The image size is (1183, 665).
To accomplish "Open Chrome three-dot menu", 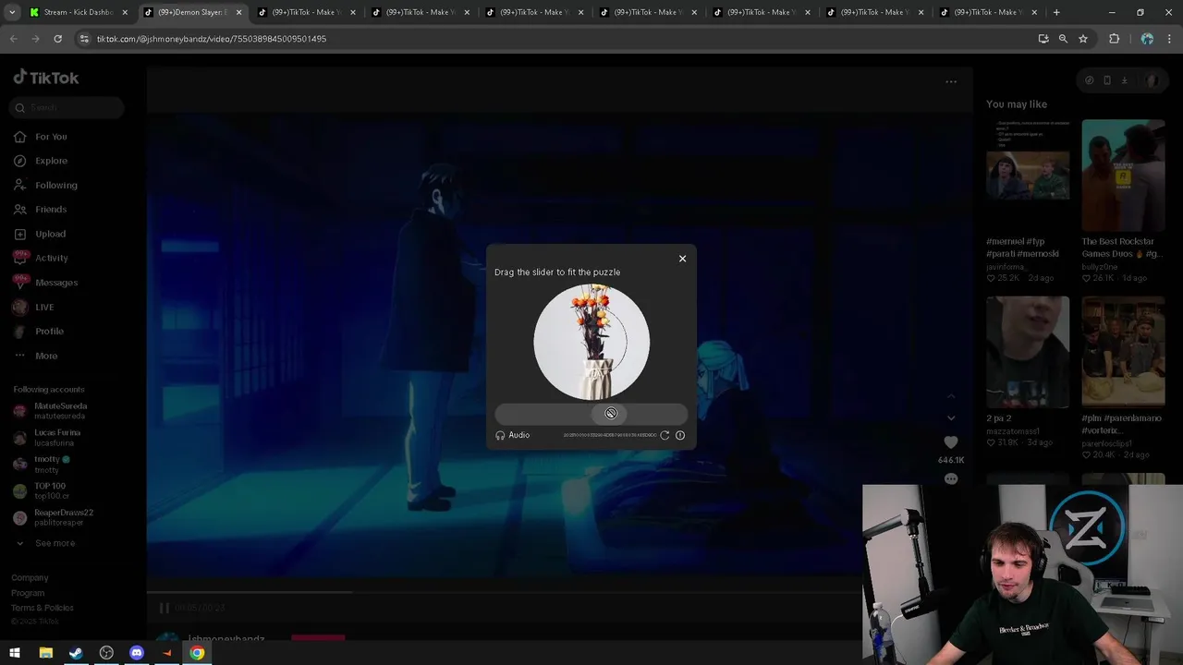I will point(1170,39).
